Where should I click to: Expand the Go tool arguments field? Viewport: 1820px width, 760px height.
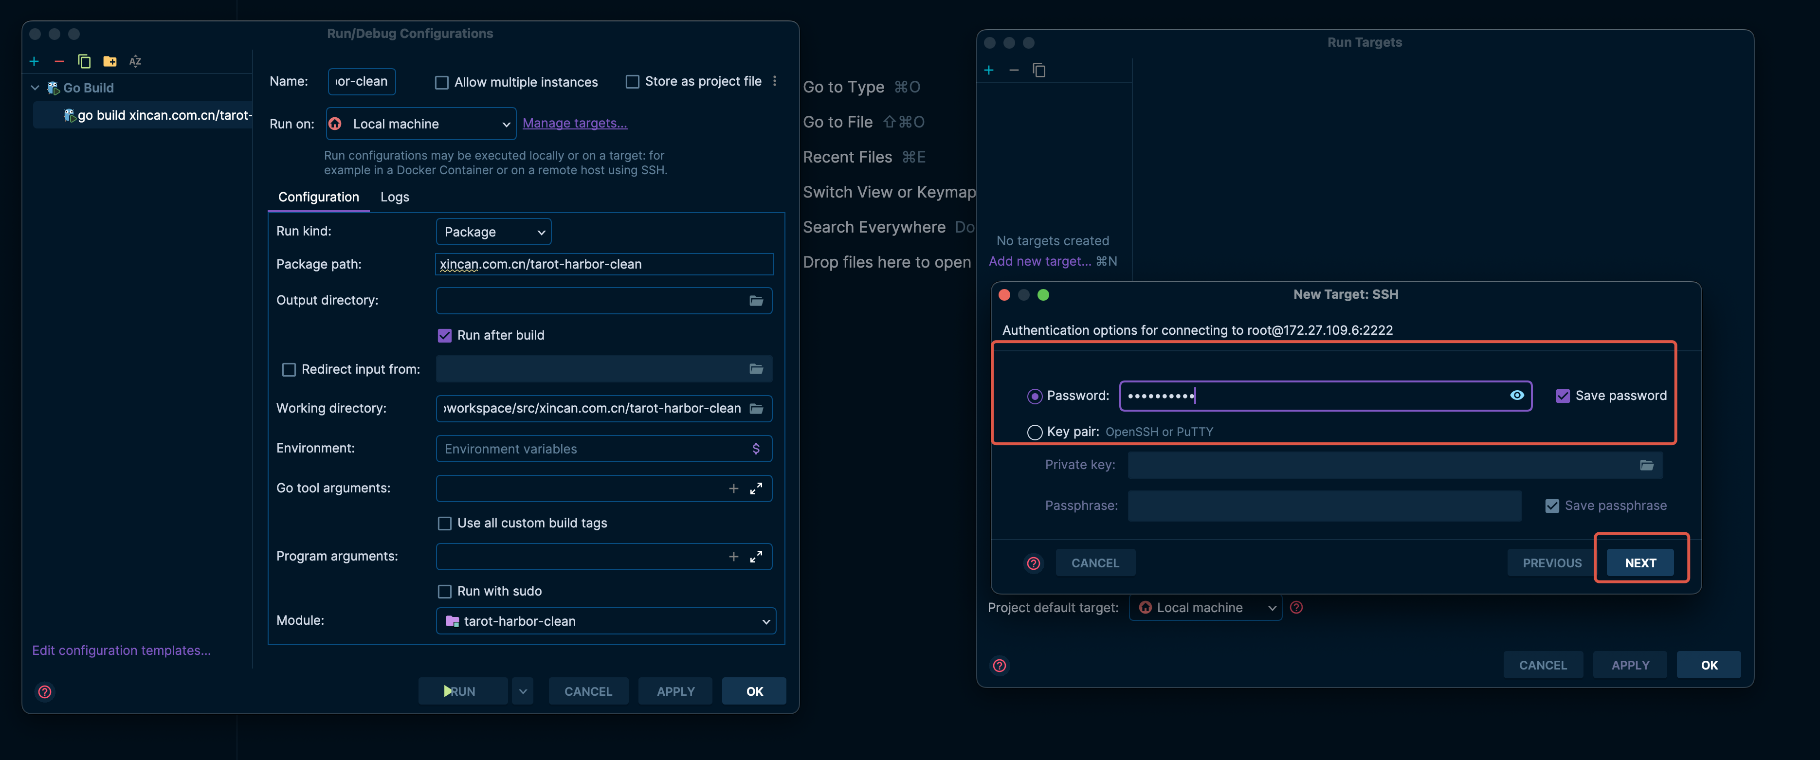[756, 488]
